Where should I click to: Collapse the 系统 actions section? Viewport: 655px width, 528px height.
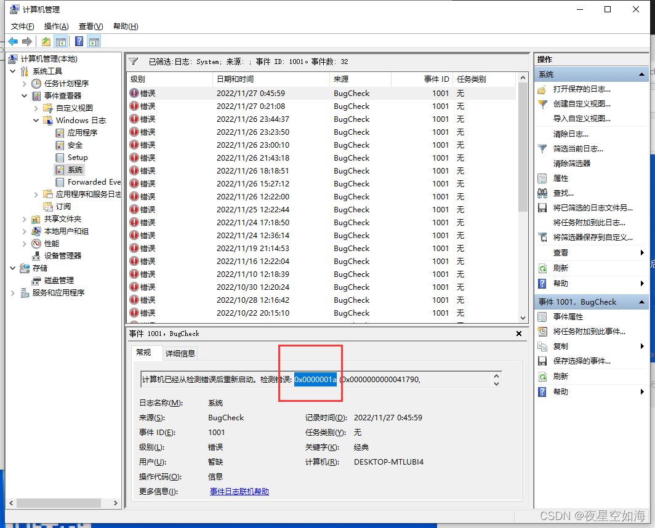click(x=641, y=74)
